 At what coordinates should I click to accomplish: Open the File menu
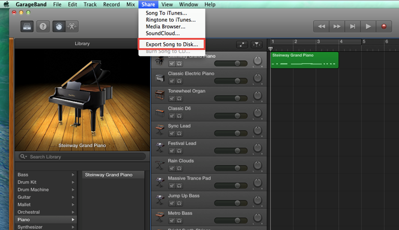[57, 4]
